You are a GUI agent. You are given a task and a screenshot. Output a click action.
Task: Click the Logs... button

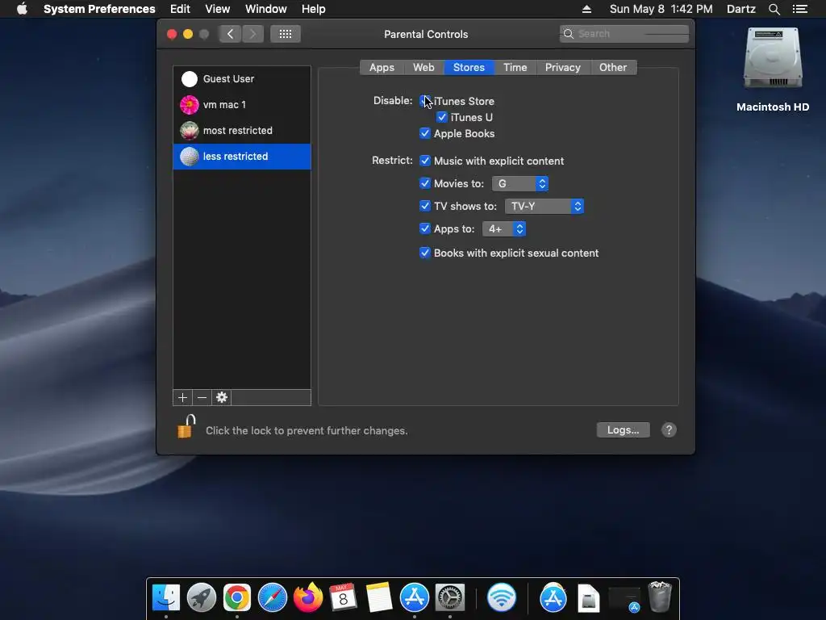[624, 430]
